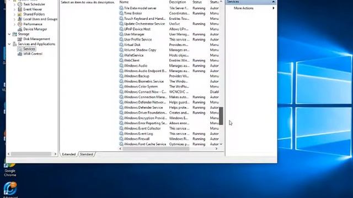Image resolution: width=353 pixels, height=198 pixels.
Task: Click services list scroll up arrow
Action: click(221, 2)
